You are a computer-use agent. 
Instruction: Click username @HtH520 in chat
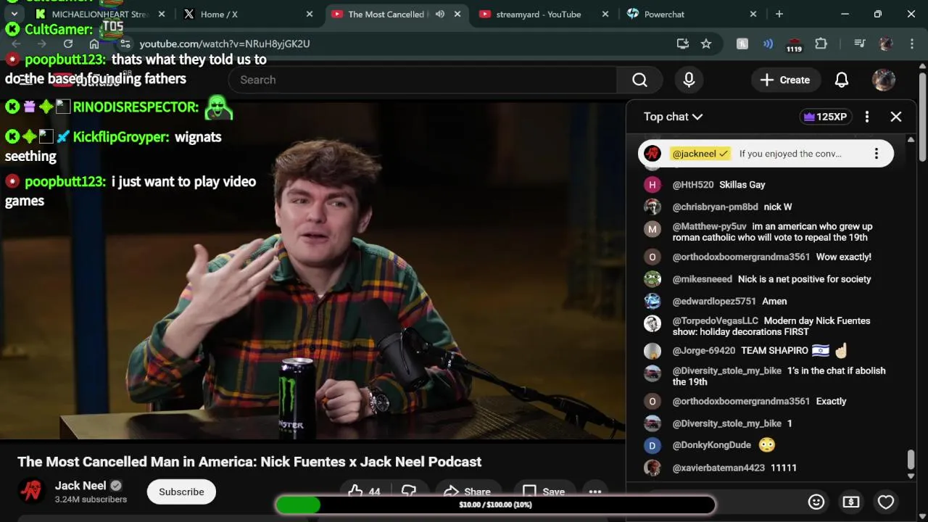pos(692,185)
